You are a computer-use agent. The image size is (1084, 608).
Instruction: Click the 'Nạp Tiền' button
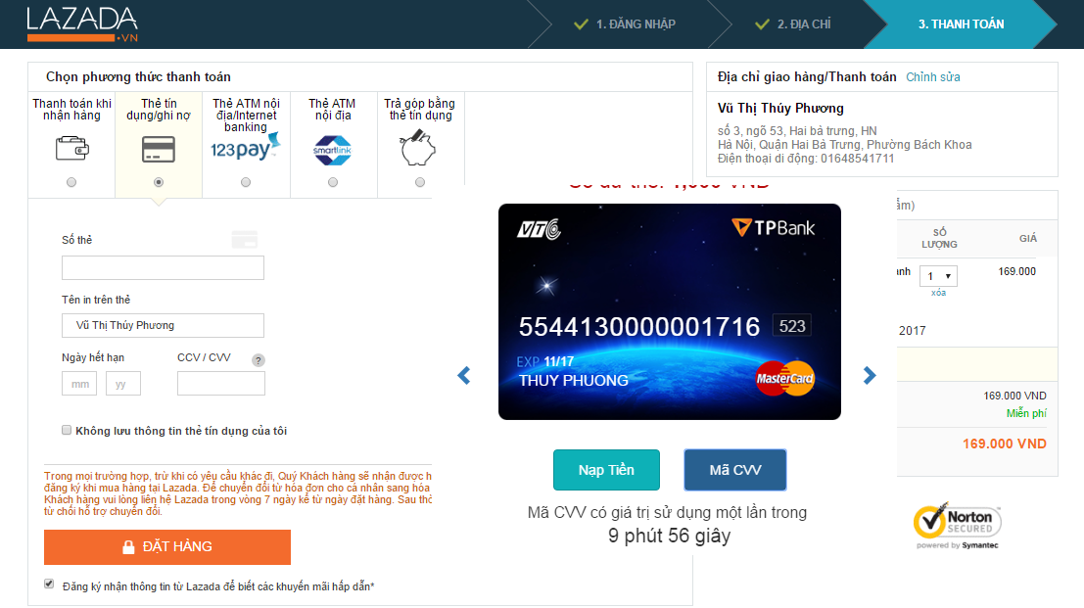606,470
